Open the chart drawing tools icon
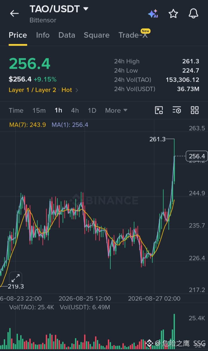208x351 pixels. pos(159,110)
